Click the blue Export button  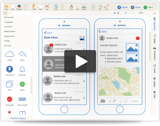[x=136, y=7]
